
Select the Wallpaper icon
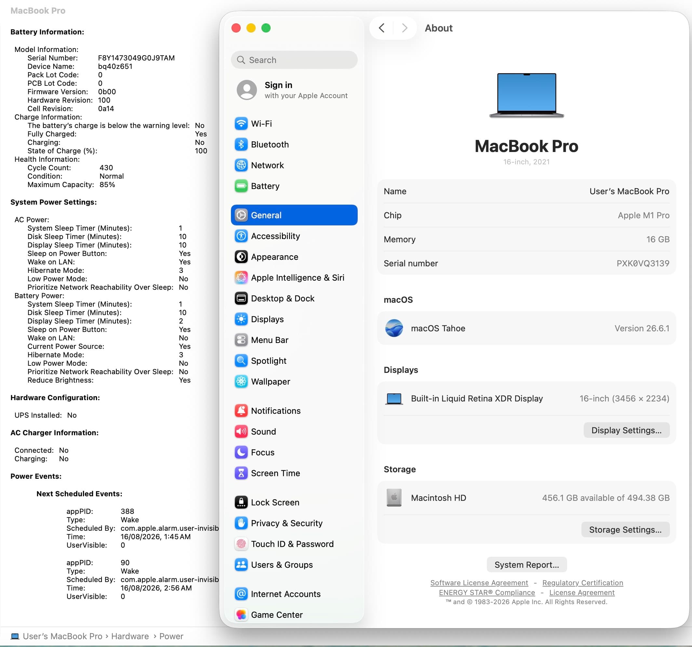click(241, 382)
